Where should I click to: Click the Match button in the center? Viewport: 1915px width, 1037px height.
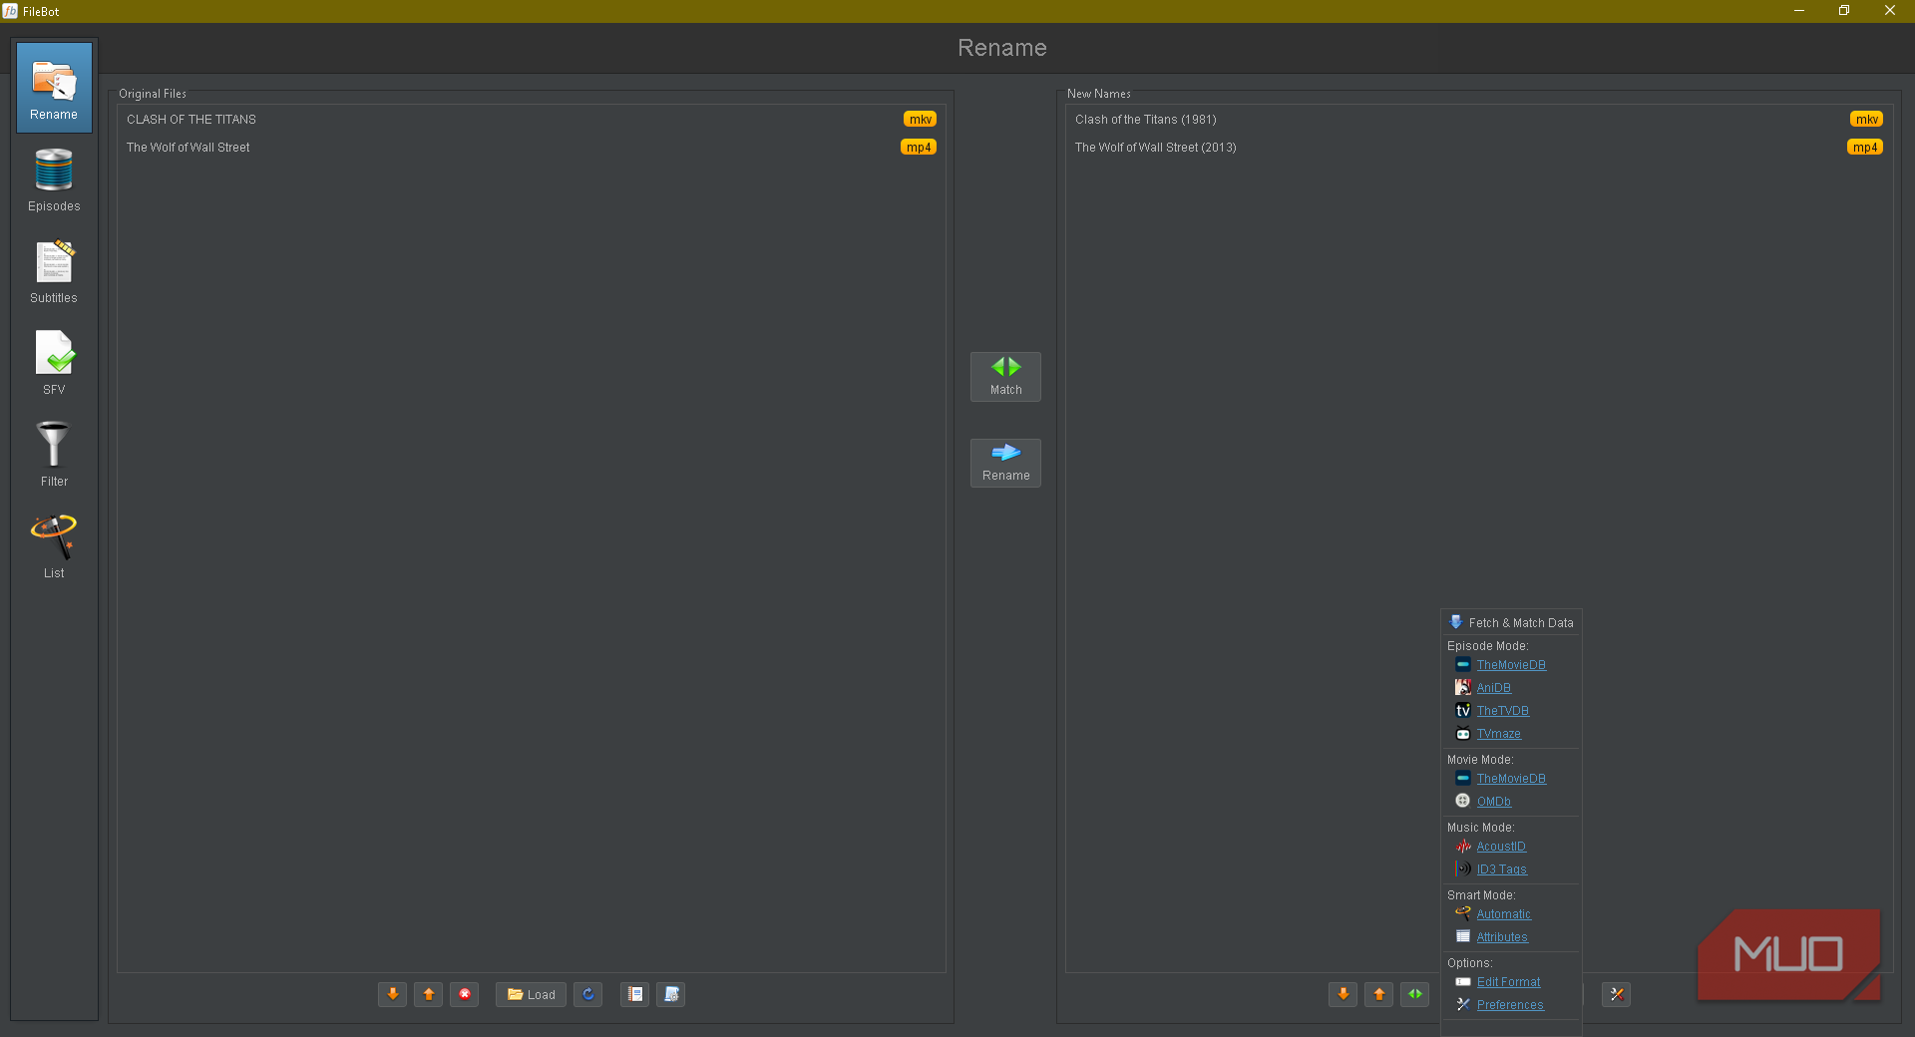(1005, 377)
